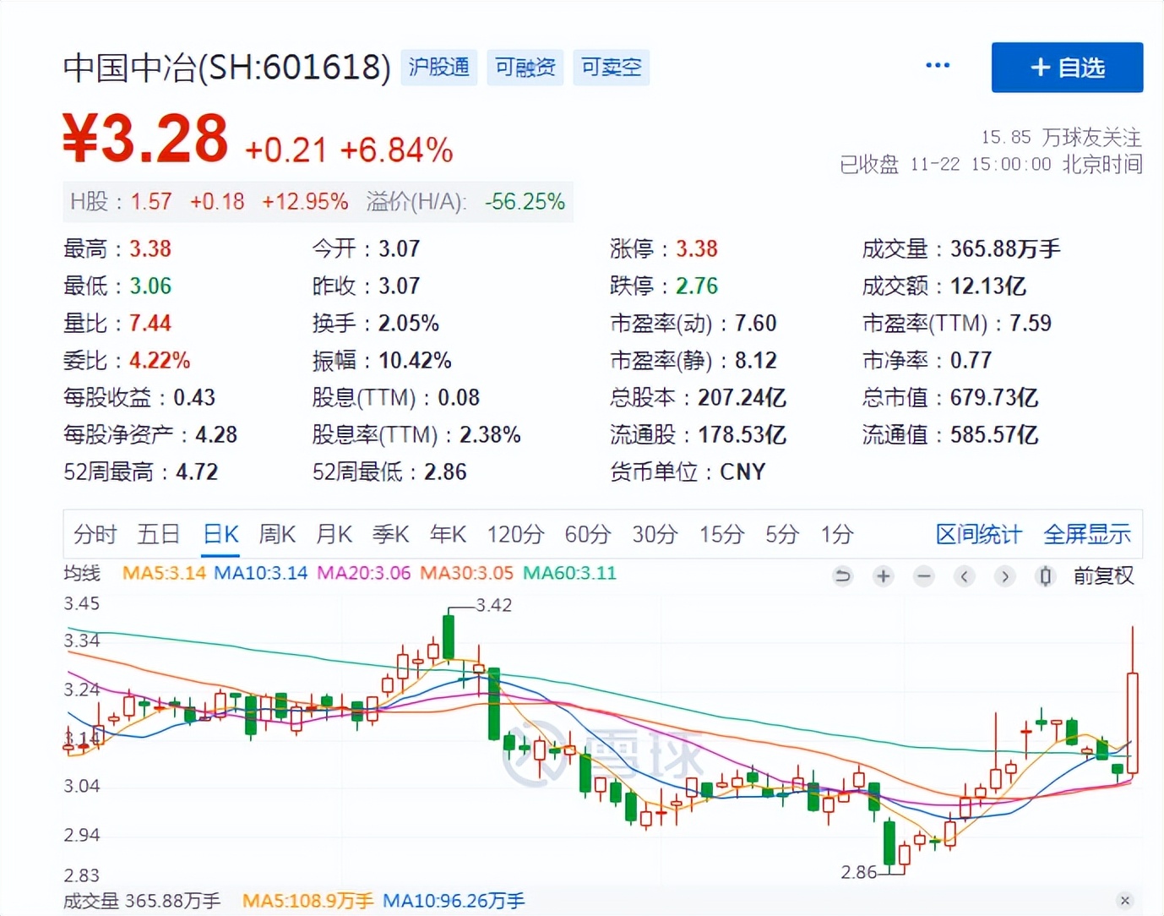
Task: Click the candlestick display style icon
Action: [1045, 576]
